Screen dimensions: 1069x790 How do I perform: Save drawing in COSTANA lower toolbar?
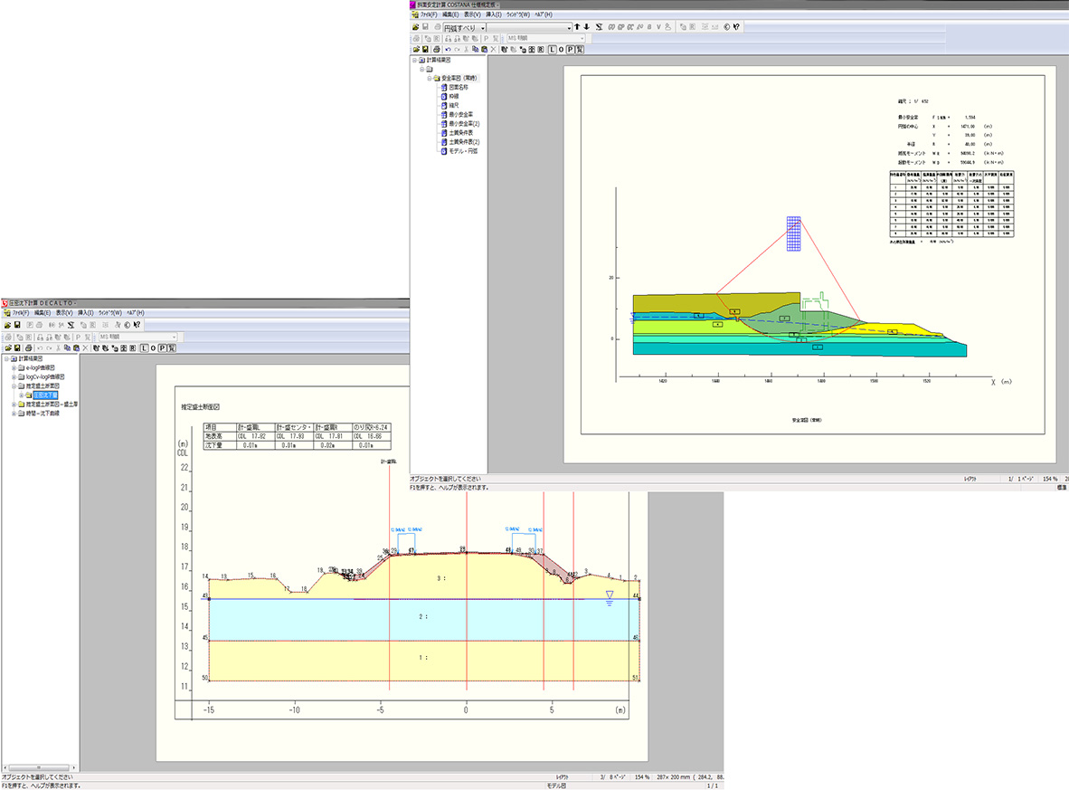point(425,50)
